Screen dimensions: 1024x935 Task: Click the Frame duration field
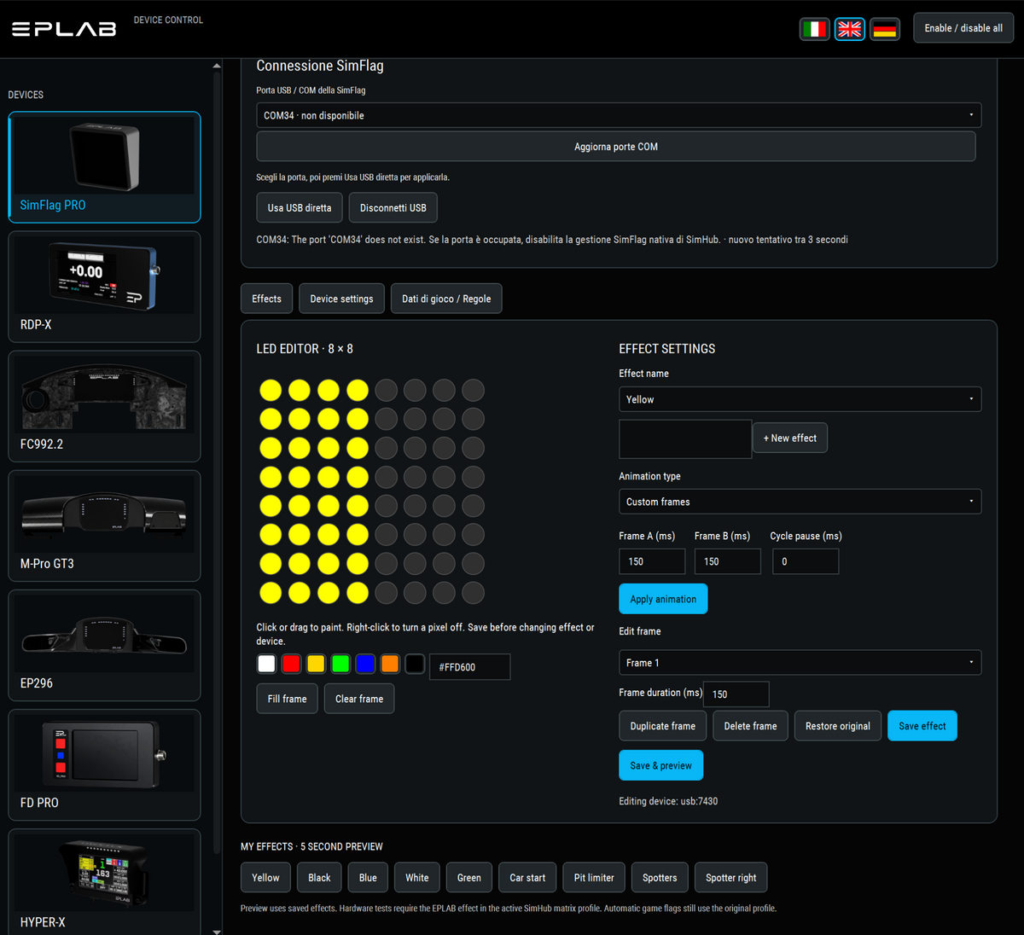click(736, 694)
